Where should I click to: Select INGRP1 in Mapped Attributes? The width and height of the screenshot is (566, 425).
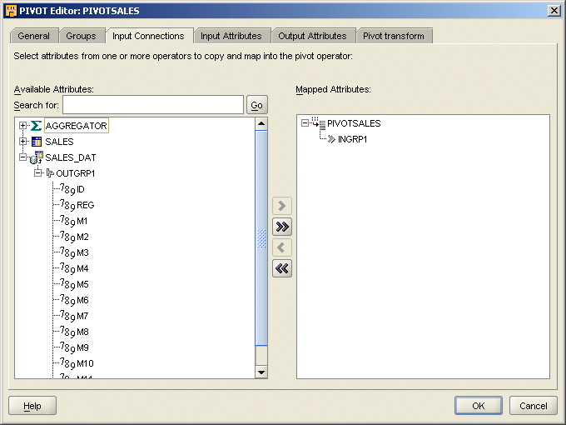click(352, 139)
